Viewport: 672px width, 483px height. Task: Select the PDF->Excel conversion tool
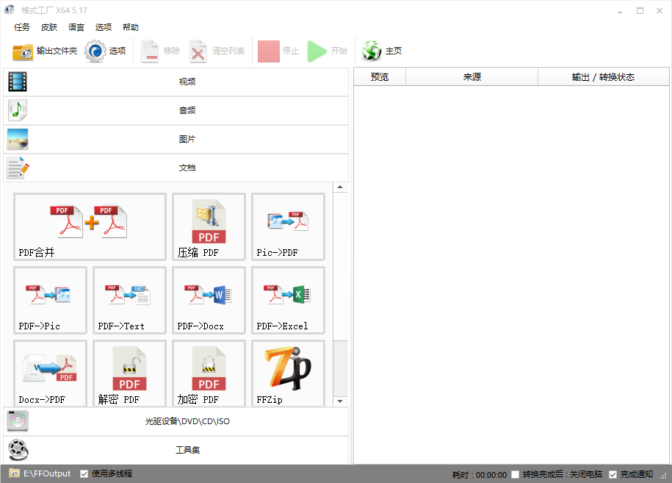[x=288, y=300]
